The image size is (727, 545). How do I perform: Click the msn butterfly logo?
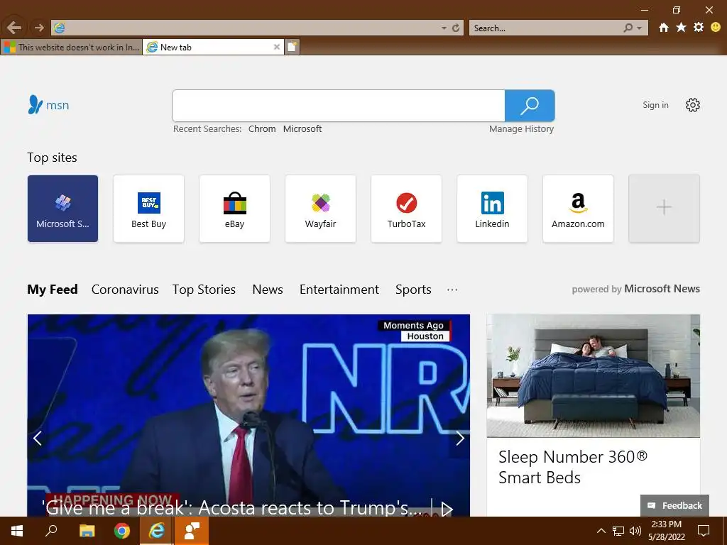(49, 105)
